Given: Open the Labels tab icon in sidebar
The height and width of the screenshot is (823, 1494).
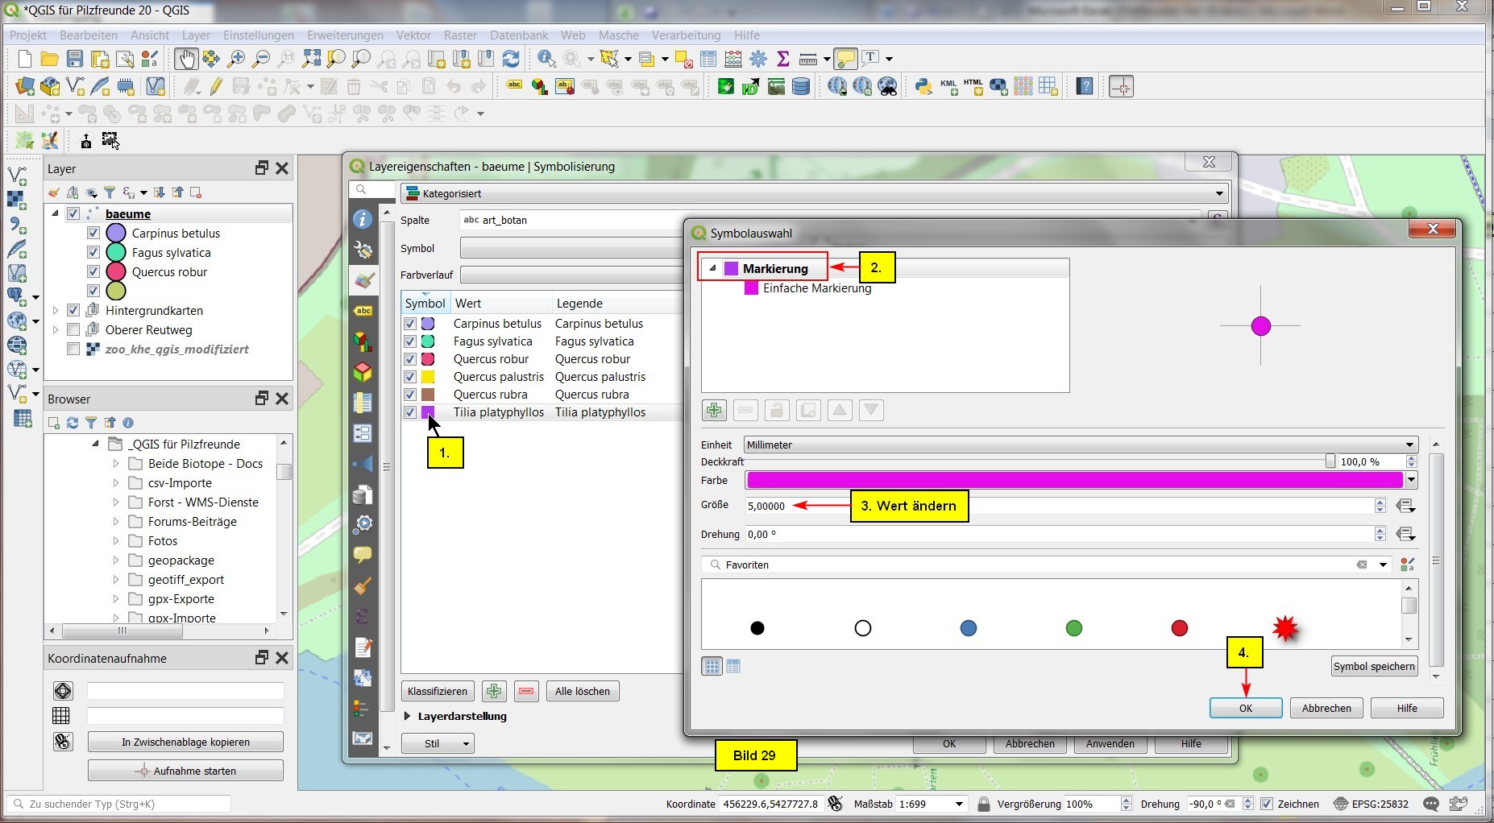Looking at the screenshot, I should click(x=363, y=311).
